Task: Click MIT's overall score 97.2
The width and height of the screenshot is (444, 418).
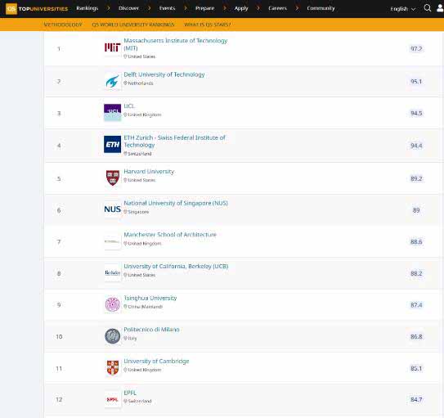Action: (416, 49)
